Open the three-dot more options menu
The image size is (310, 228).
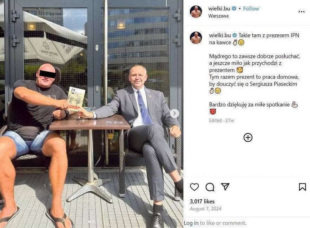(301, 12)
